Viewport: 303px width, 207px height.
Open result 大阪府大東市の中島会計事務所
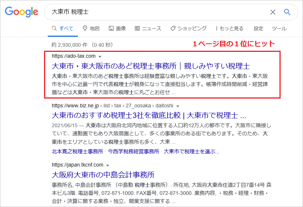click(103, 175)
